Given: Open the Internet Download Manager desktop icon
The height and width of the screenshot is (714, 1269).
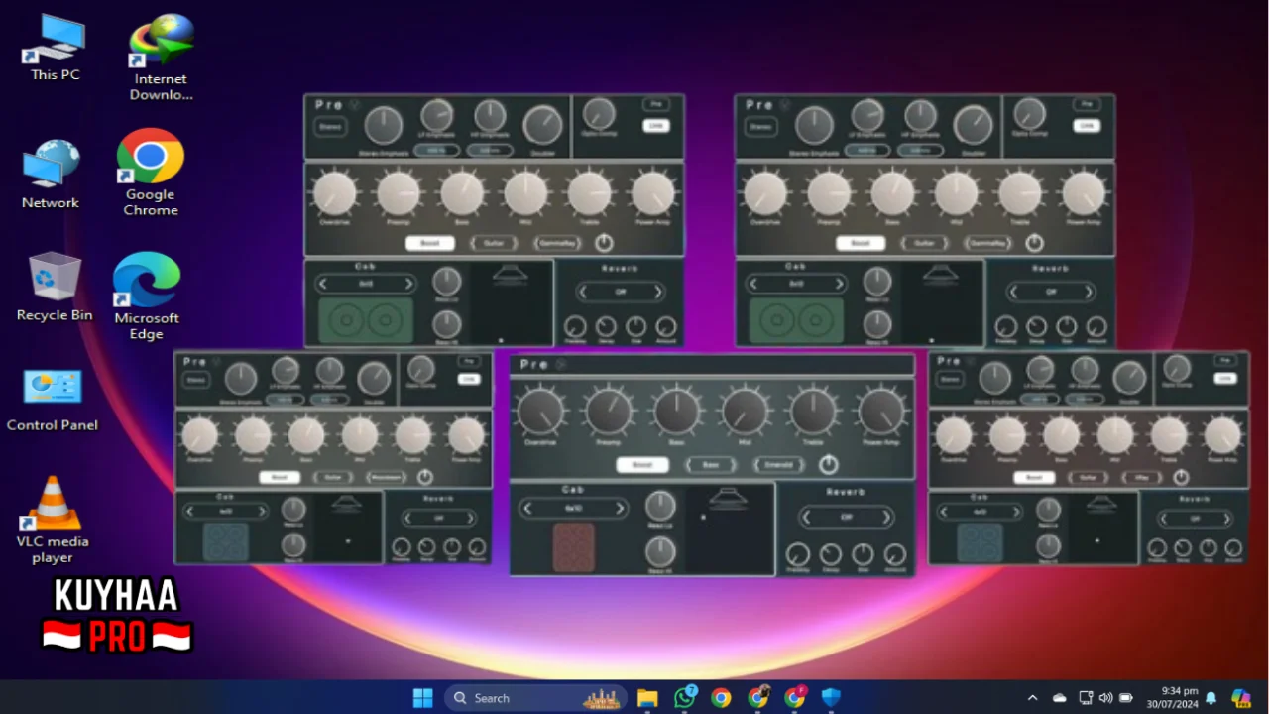Looking at the screenshot, I should click(x=161, y=58).
